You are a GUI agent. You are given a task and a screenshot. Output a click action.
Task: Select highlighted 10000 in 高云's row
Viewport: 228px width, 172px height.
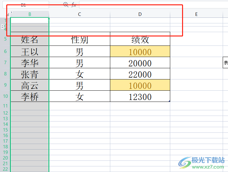[140, 85]
